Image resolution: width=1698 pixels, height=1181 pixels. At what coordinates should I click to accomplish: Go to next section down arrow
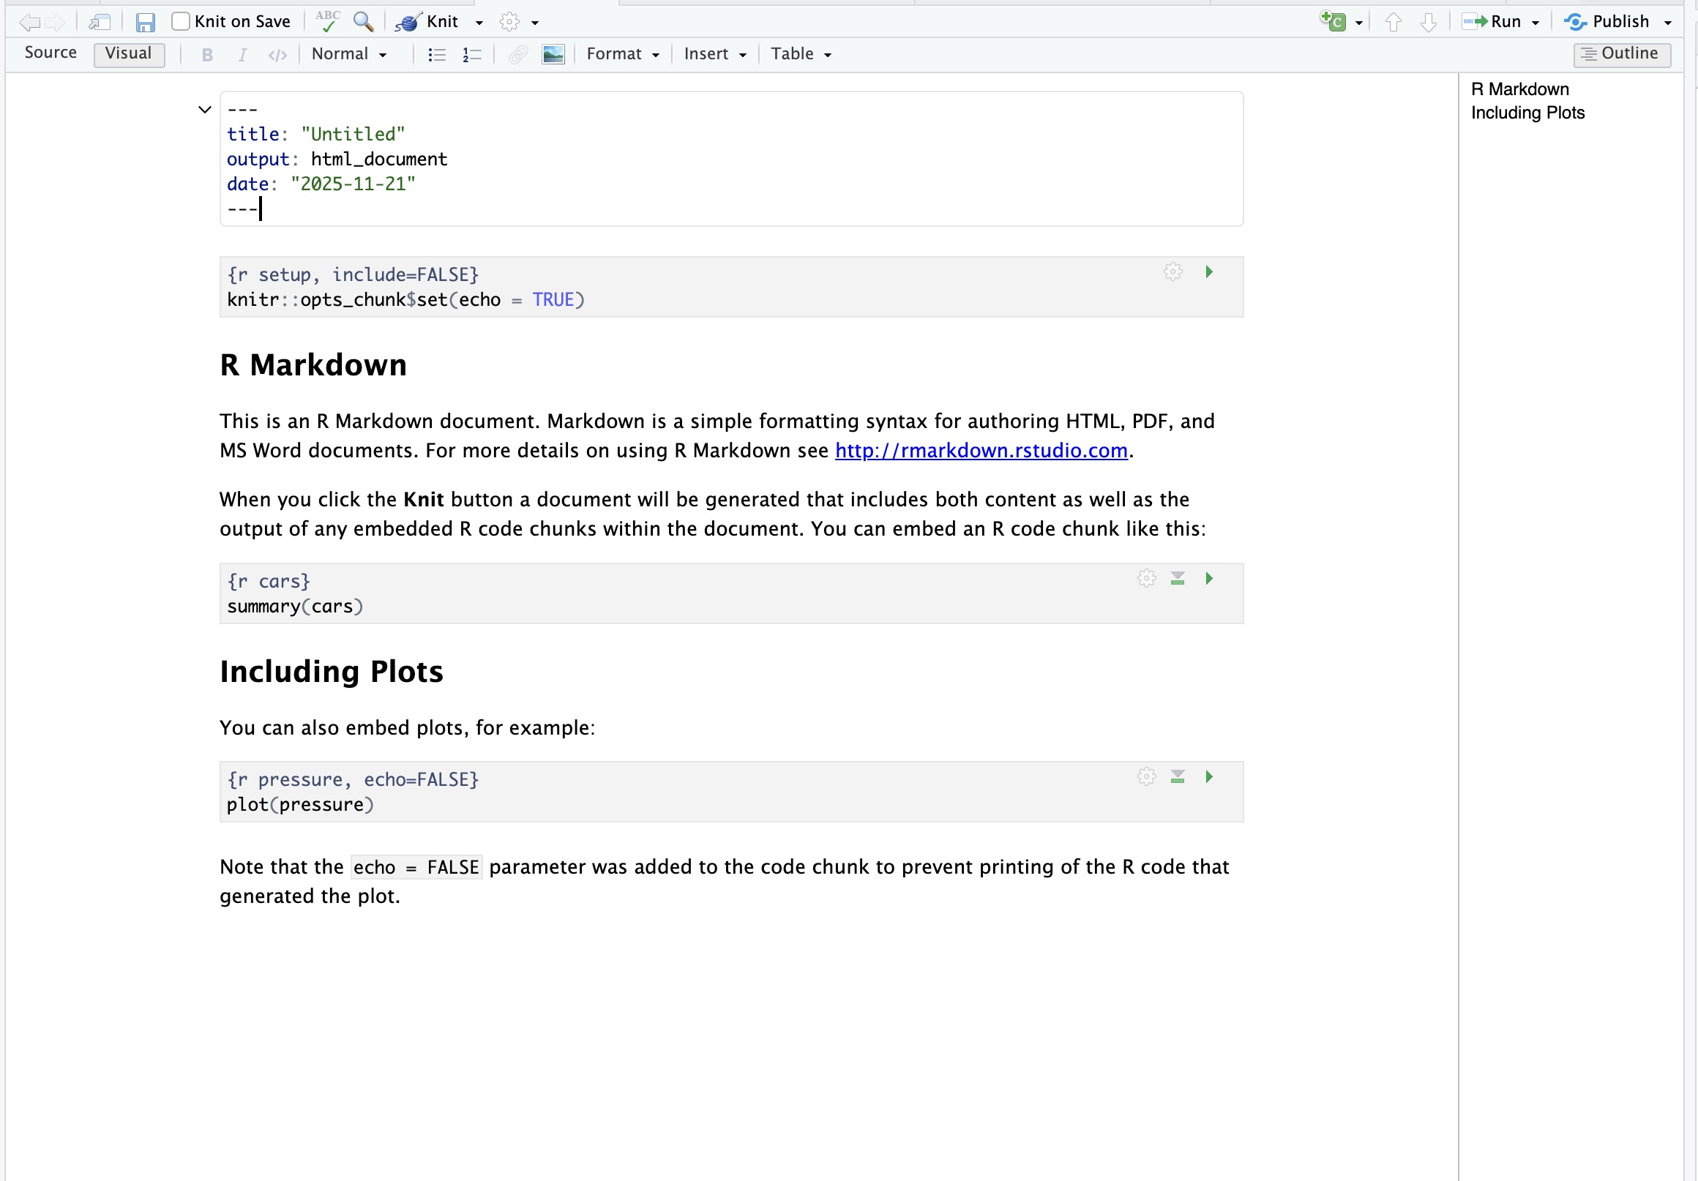[1429, 22]
